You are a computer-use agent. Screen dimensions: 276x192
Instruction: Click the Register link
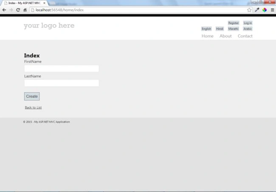[234, 23]
